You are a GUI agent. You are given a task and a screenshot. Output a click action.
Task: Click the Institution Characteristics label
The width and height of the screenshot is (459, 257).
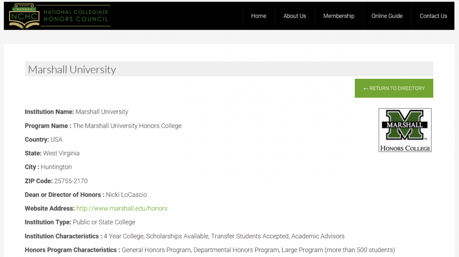coord(63,236)
